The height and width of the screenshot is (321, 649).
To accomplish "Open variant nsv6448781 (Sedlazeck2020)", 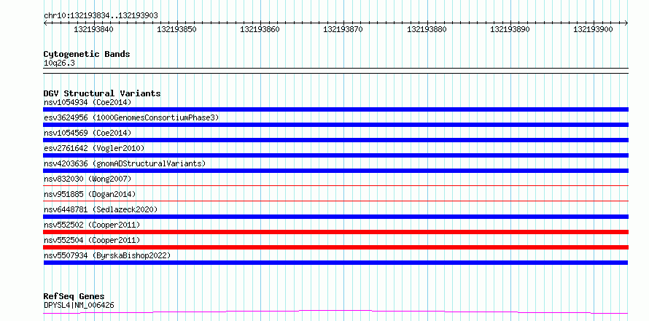I will (101, 209).
